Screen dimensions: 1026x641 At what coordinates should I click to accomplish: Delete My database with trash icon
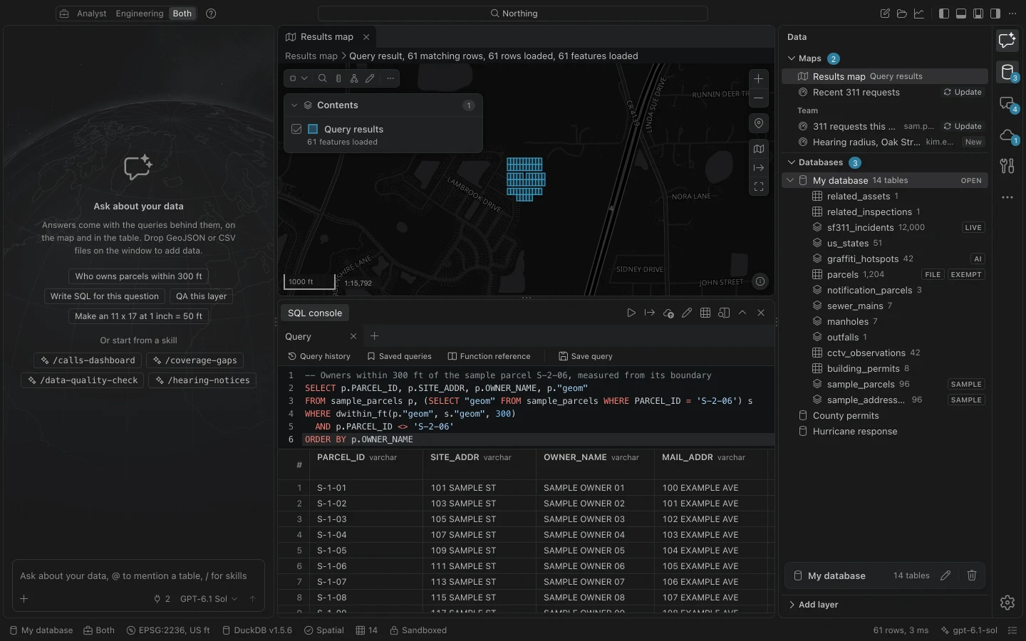coord(972,575)
